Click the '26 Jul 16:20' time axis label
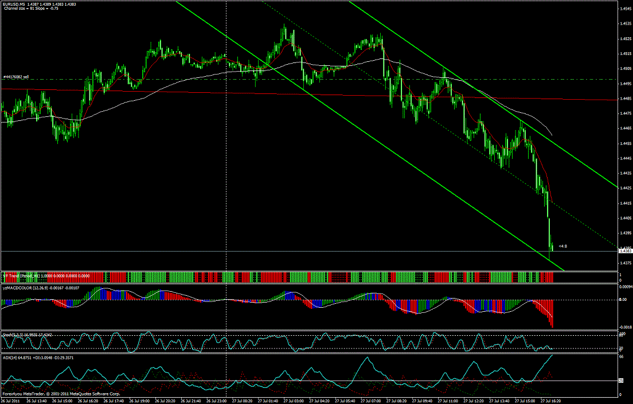The width and height of the screenshot is (633, 404). (88, 401)
